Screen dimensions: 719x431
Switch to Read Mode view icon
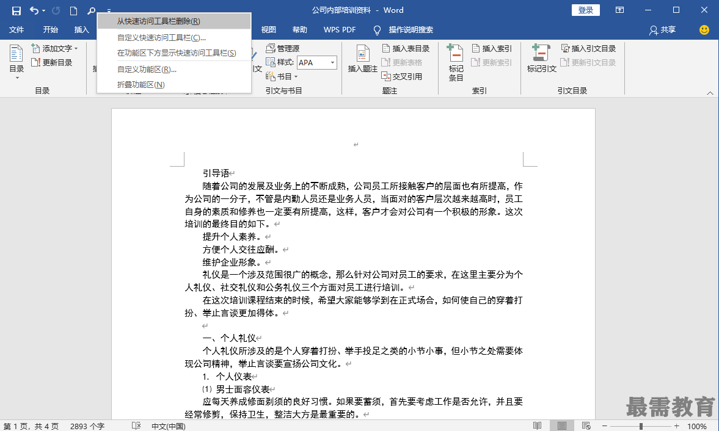click(x=538, y=426)
